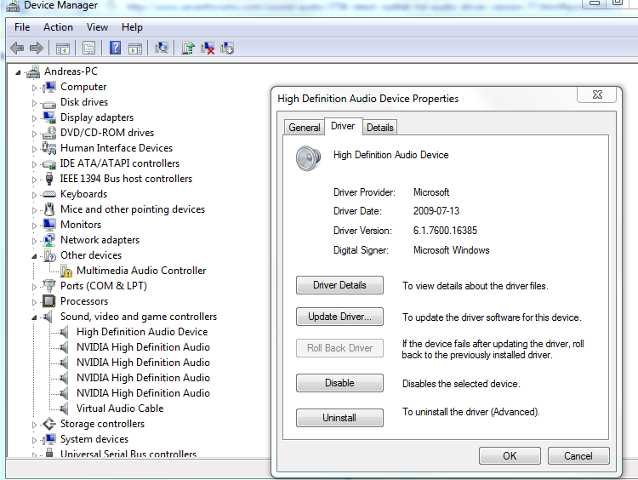The height and width of the screenshot is (480, 638).
Task: Click the blue Help question-mark icon
Action: coord(115,48)
